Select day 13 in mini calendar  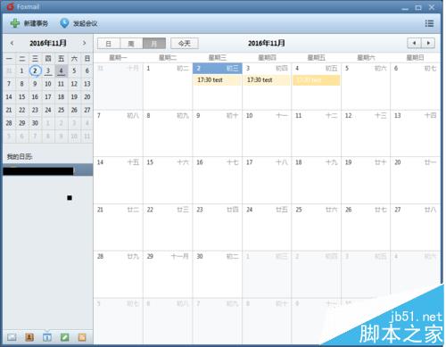pyautogui.click(x=87, y=84)
